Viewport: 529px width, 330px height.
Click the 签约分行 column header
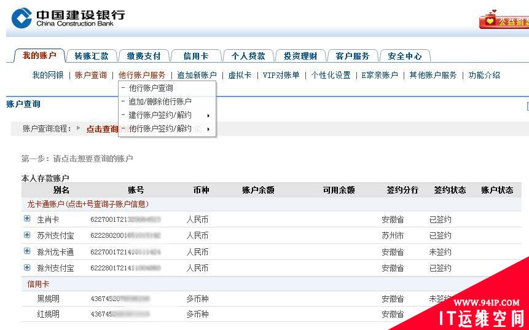pyautogui.click(x=402, y=190)
